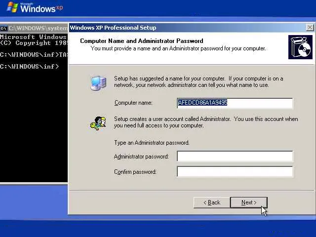Image resolution: width=316 pixels, height=237 pixels.
Task: Click 'Microsoft Windows' line in command prompt
Action: pos(33,37)
